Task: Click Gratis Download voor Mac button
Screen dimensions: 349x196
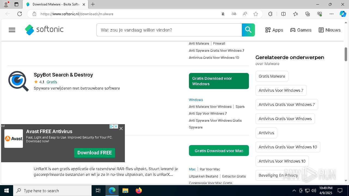Action: [219, 151]
